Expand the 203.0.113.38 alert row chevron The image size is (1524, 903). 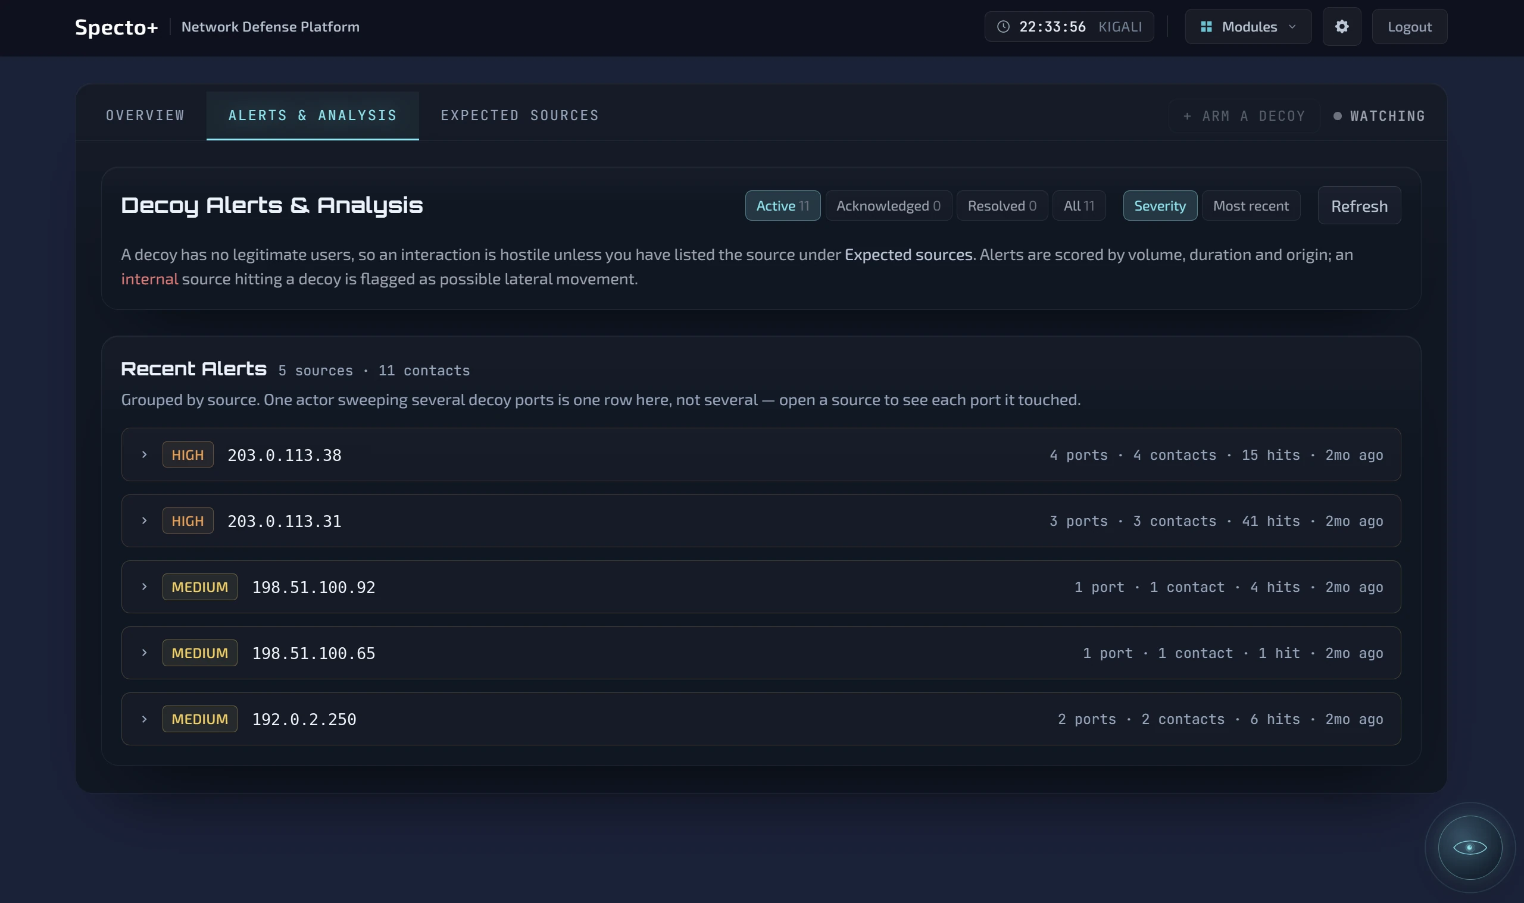coord(144,454)
